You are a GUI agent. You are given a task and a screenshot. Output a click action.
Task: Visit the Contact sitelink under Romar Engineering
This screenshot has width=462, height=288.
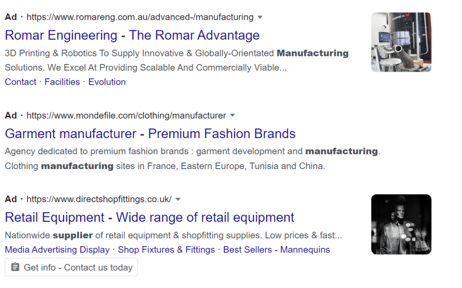click(21, 82)
